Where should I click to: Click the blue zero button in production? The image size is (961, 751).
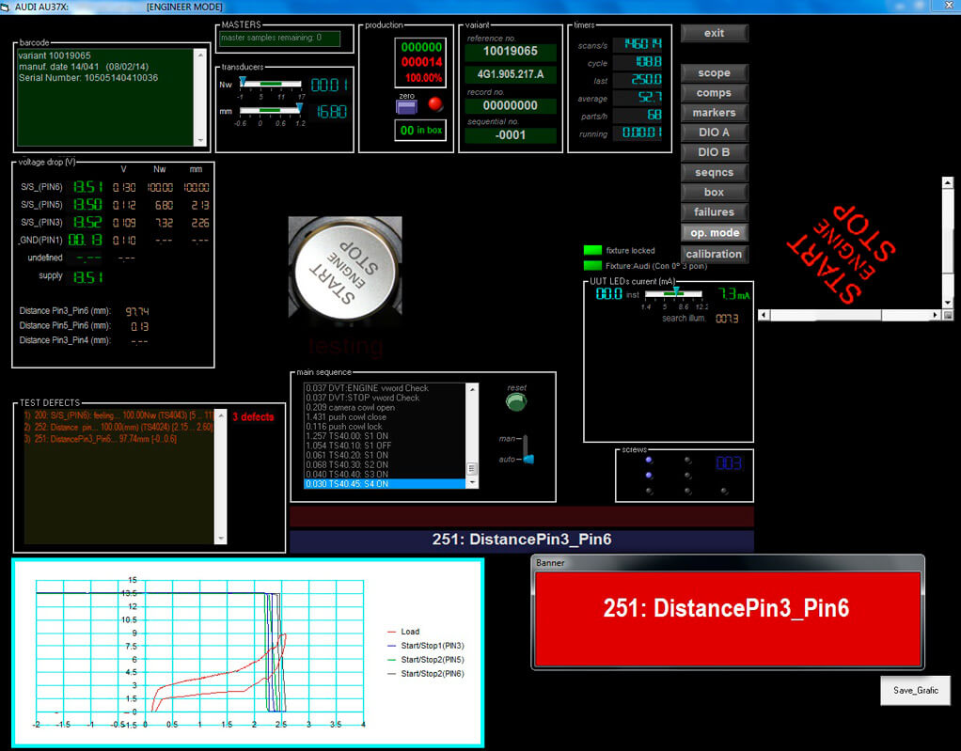pyautogui.click(x=406, y=107)
